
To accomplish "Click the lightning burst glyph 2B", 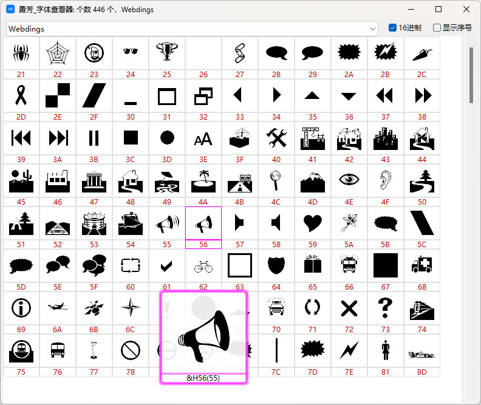I will click(x=386, y=52).
